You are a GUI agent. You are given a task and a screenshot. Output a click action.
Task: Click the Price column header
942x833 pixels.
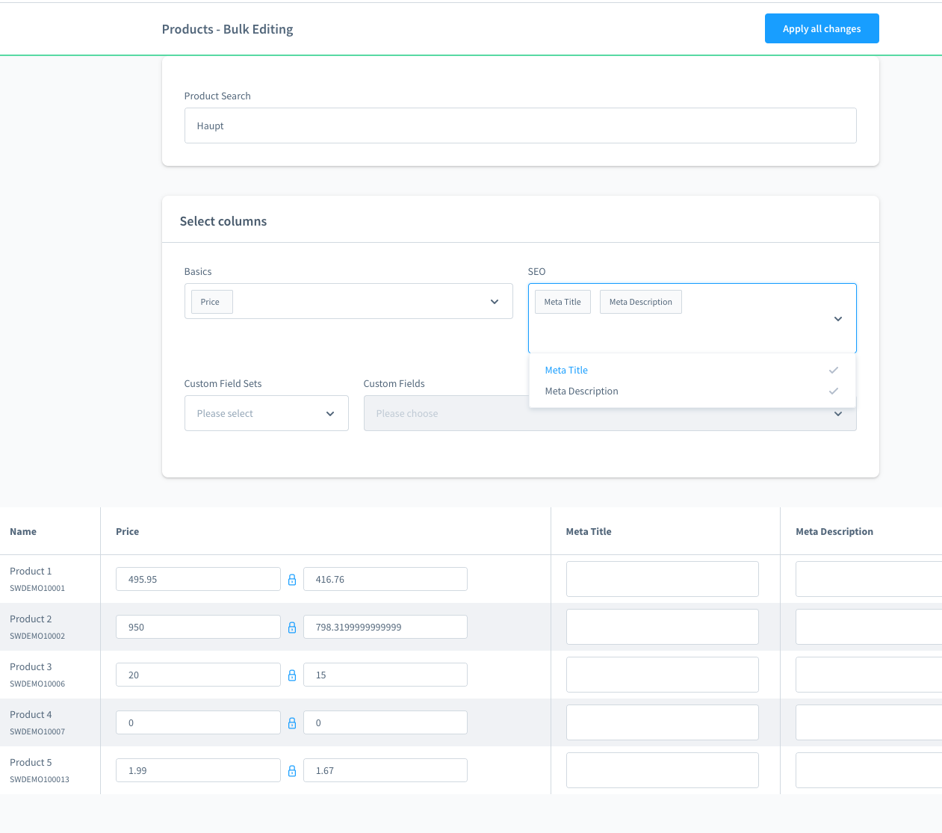(x=128, y=532)
